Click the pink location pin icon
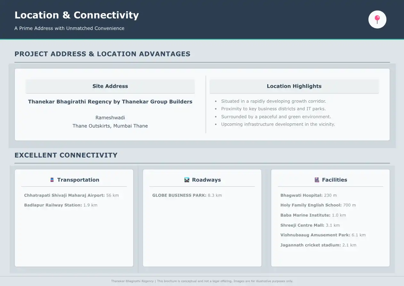 pos(377,20)
